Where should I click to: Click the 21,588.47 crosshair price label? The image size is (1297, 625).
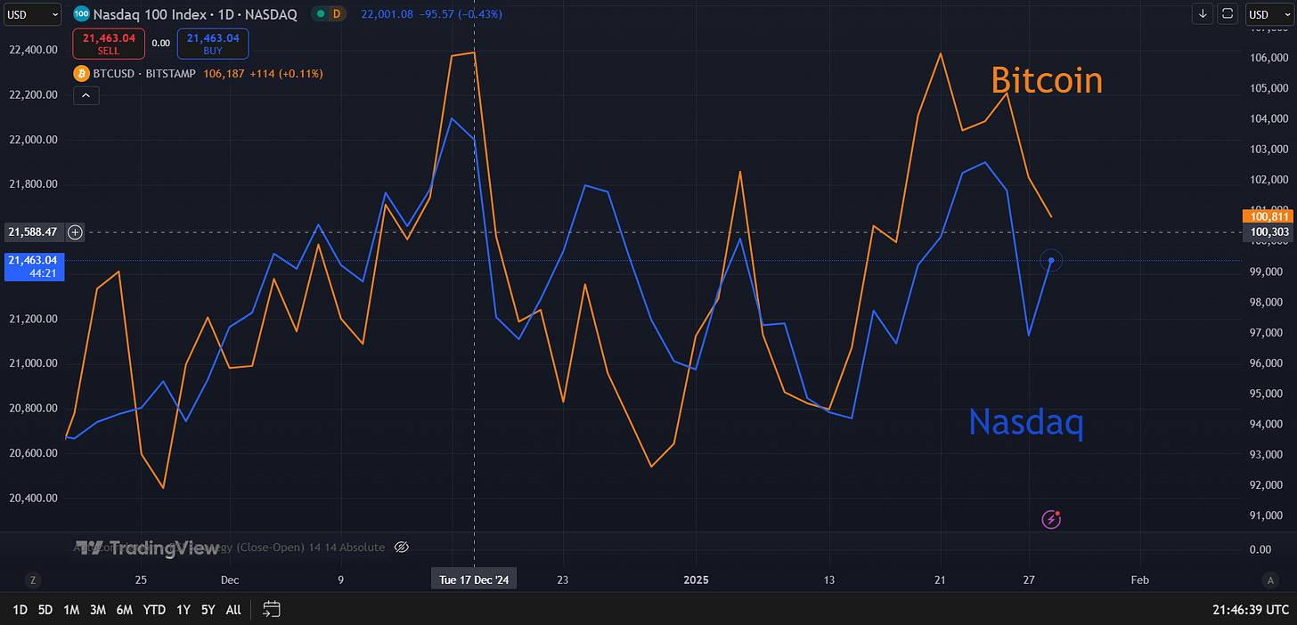click(x=33, y=231)
